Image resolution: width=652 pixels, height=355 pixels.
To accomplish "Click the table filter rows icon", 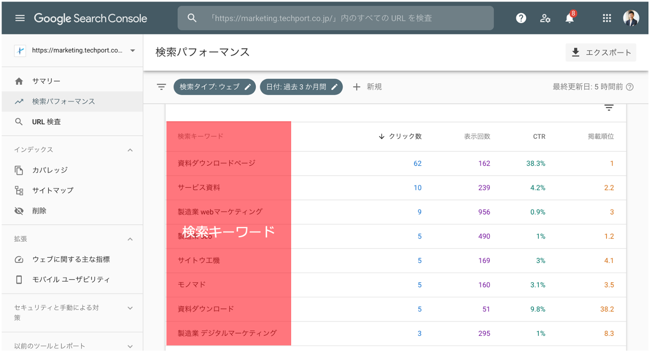I will click(x=609, y=108).
